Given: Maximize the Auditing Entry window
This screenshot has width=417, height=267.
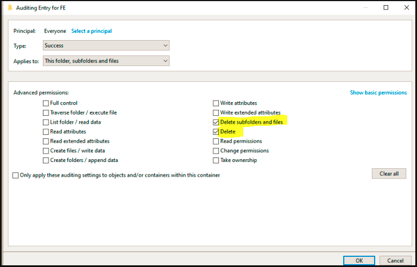Looking at the screenshot, I should click(x=386, y=7).
